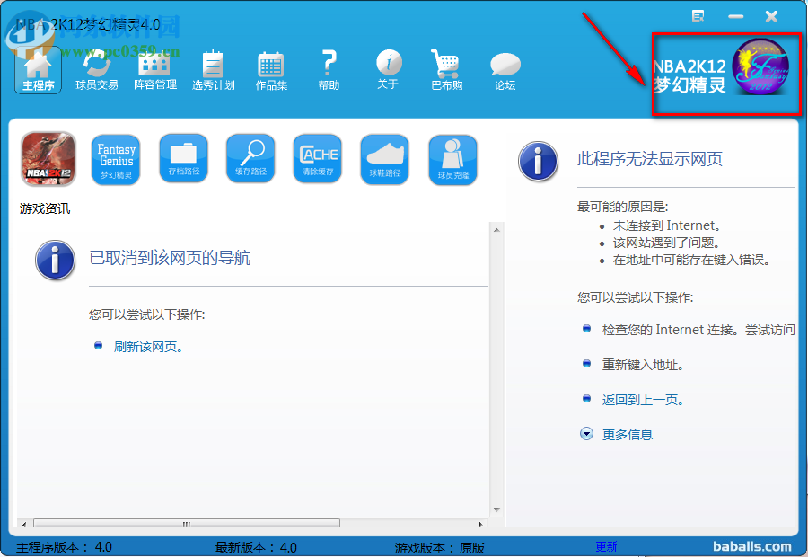The image size is (808, 557).
Task: Click the 最新版本: 4.0 status text
Action: coord(256,547)
